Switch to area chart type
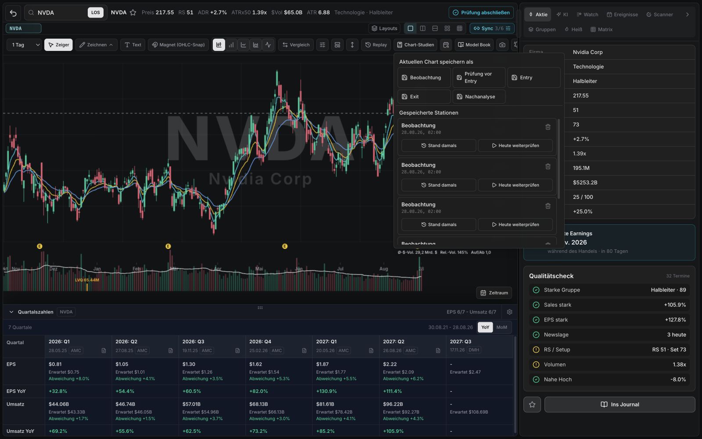 (x=255, y=45)
